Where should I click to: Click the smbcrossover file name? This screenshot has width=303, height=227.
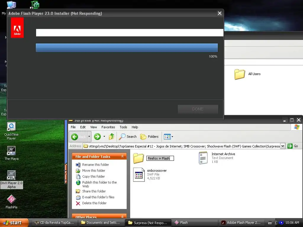tap(157, 171)
